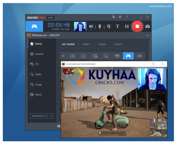Toggle the speaker sound icon
This screenshot has width=176, height=144.
tap(91, 26)
